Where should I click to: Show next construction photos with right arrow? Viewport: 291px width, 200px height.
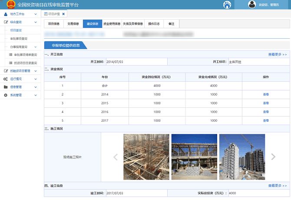coord(273,157)
